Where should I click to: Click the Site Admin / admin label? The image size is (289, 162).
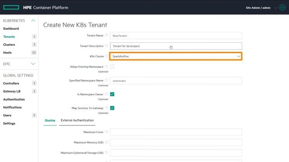tap(258, 8)
